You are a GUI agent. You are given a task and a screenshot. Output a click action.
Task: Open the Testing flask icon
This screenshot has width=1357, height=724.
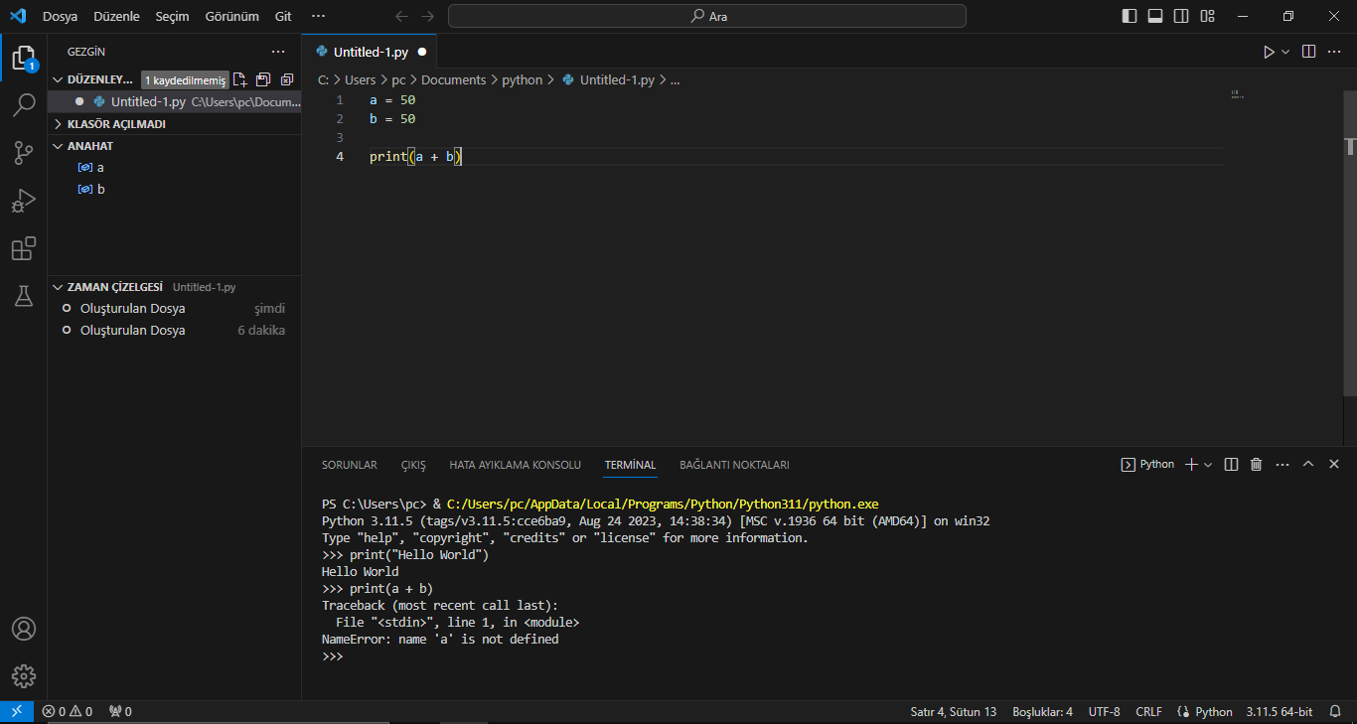point(24,296)
